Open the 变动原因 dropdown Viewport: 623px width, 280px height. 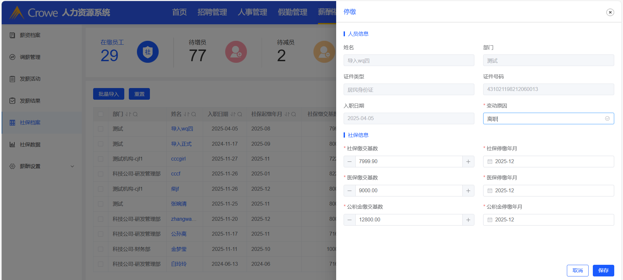548,118
